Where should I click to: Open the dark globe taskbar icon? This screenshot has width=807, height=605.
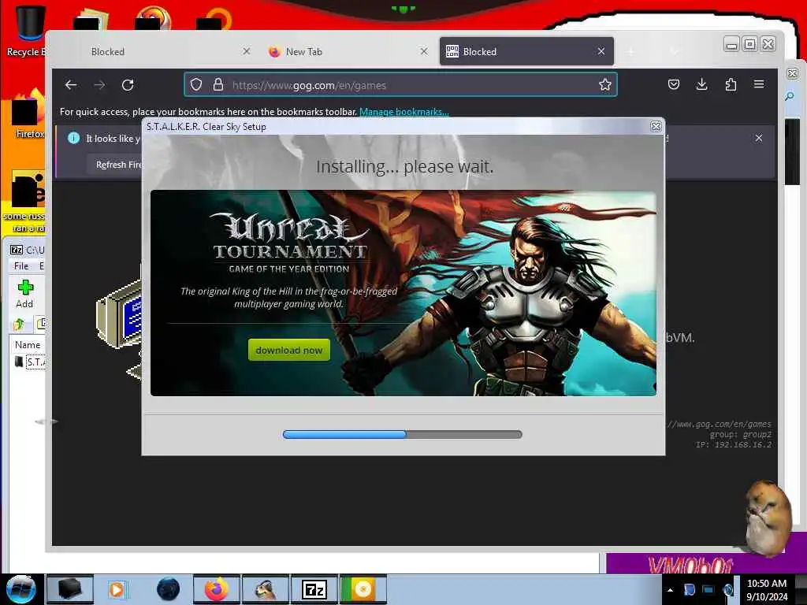click(168, 589)
